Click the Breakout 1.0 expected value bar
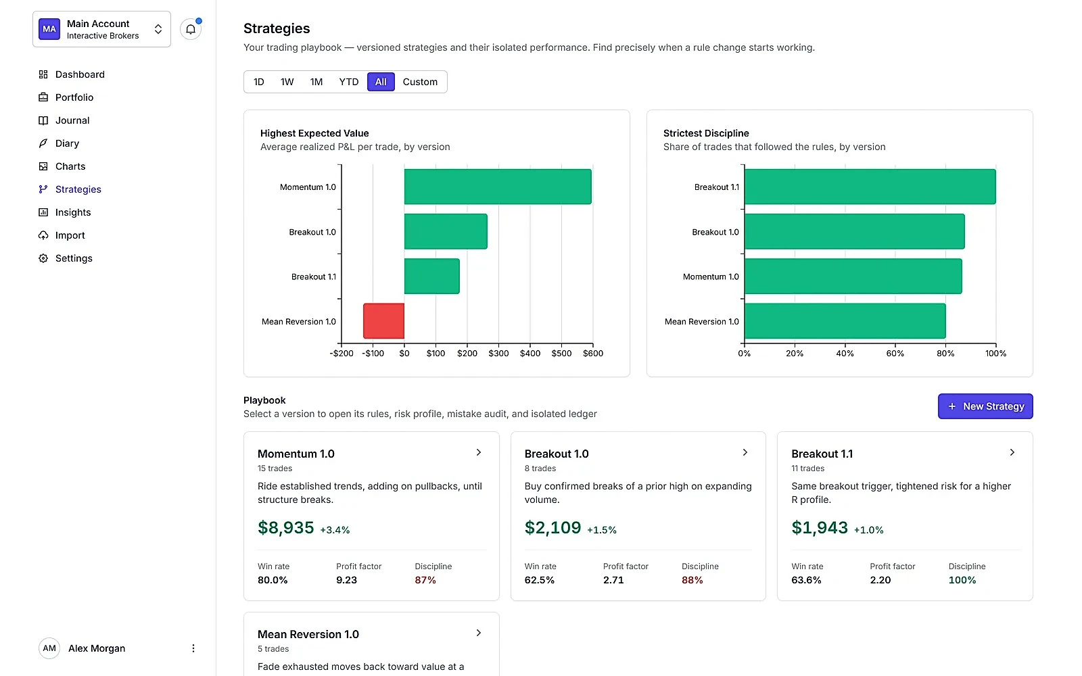 click(x=446, y=231)
